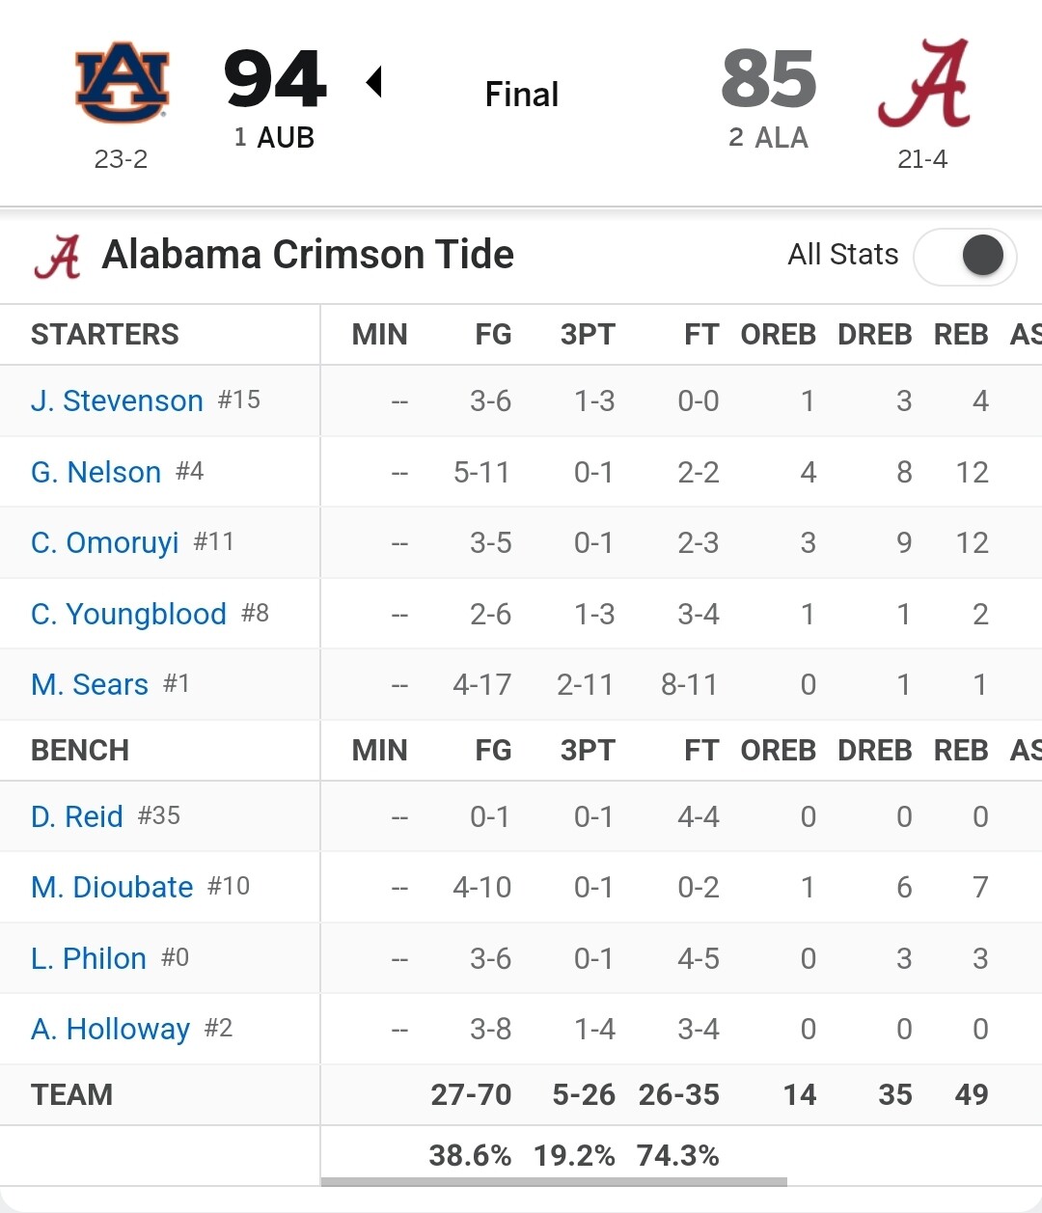Click the Alabama Crimson Tide team heading

pyautogui.click(x=308, y=255)
